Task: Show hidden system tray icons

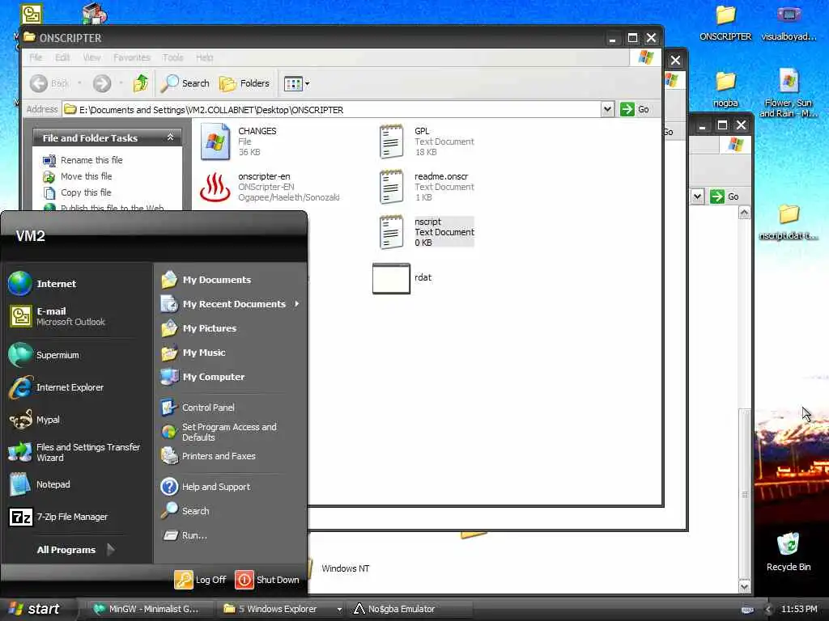Action: pyautogui.click(x=768, y=609)
